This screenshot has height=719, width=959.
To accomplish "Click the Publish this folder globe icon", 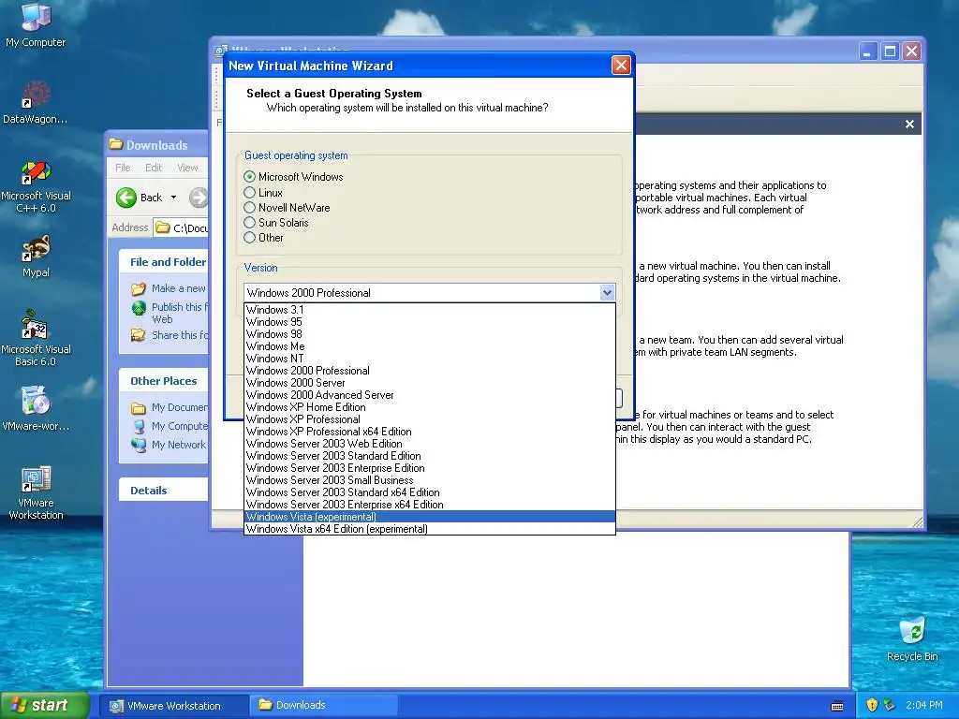I will (x=139, y=307).
